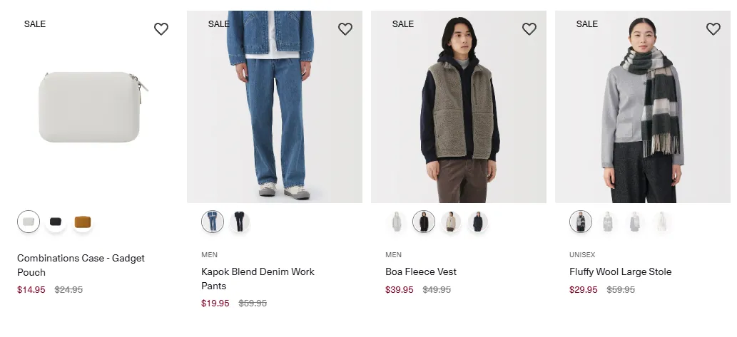
Task: Pick blue denim swatch for Work Pants
Action: click(x=213, y=222)
